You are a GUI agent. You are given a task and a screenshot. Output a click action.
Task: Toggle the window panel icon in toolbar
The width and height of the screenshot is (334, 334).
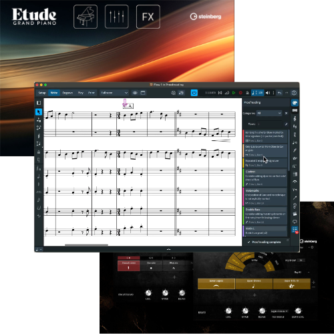click(x=143, y=93)
